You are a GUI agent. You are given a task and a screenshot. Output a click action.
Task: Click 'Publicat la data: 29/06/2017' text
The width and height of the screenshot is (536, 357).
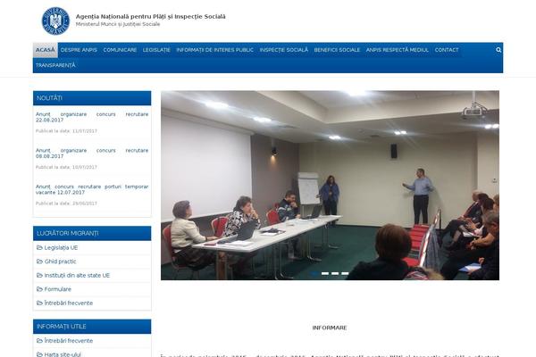click(66, 203)
